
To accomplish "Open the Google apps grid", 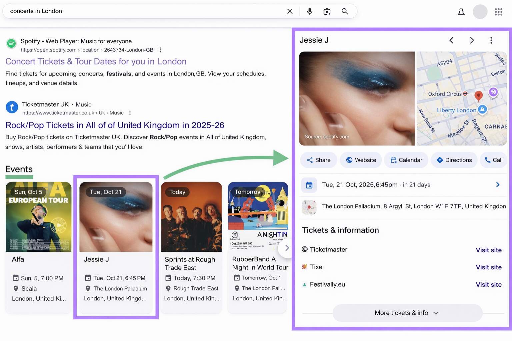I will 498,12.
